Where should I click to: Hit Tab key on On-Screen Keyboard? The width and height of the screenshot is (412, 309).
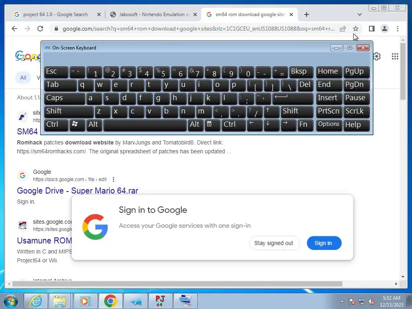coord(60,85)
